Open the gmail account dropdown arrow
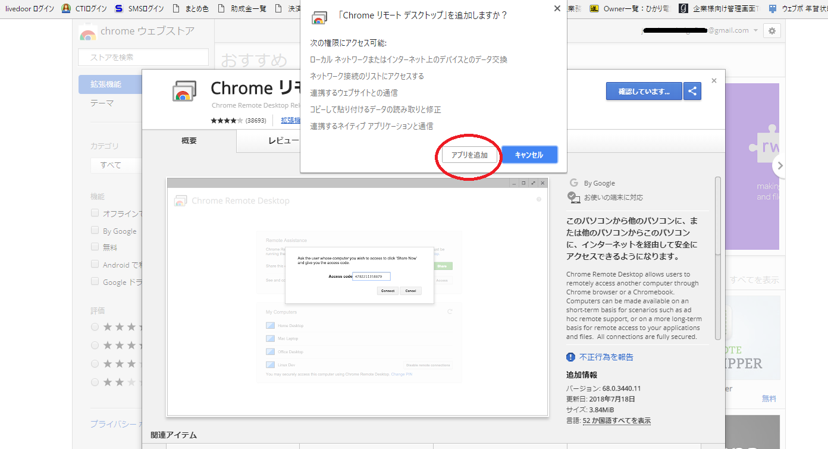Screen dimensions: 828x449 coord(755,31)
